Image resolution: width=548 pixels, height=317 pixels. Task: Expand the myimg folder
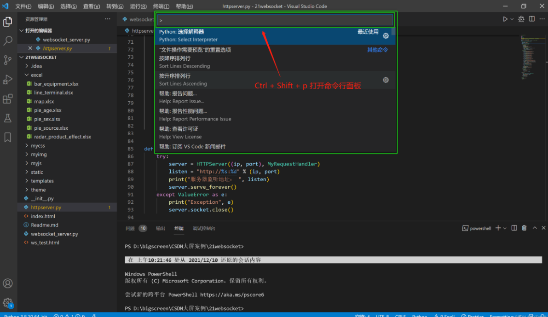[27, 154]
